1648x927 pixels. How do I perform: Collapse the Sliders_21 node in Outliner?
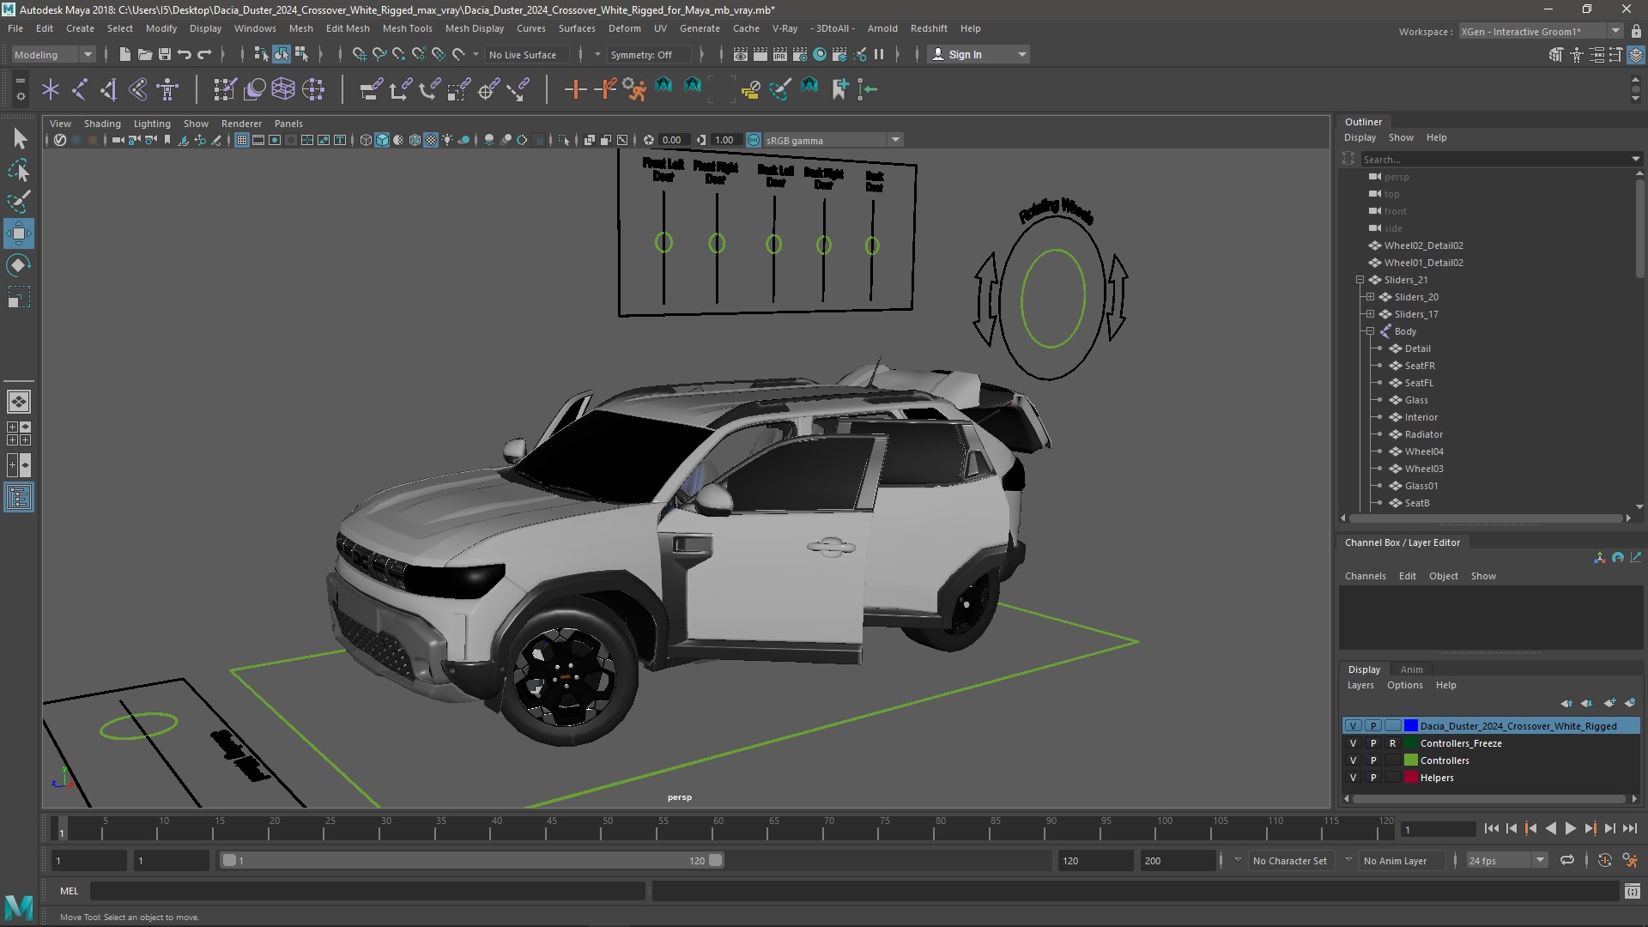tap(1360, 280)
